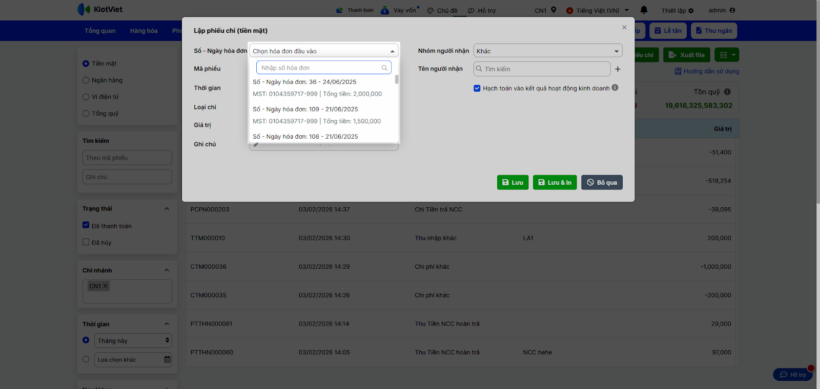The image size is (820, 389).
Task: Click the Hướng dẫn sử dụng book icon
Action: [678, 71]
